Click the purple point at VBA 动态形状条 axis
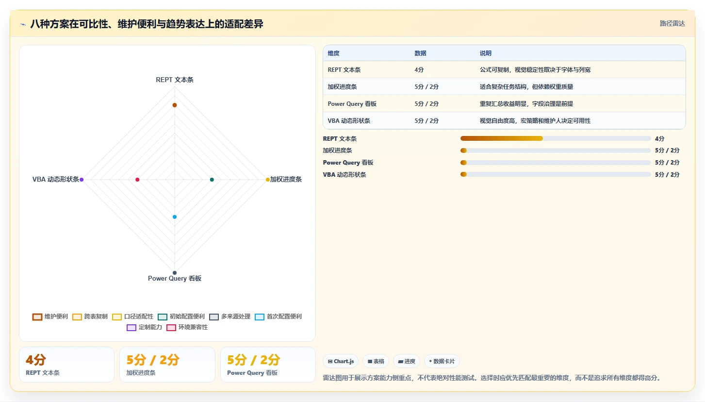Viewport: 705px width, 402px height. 82,180
